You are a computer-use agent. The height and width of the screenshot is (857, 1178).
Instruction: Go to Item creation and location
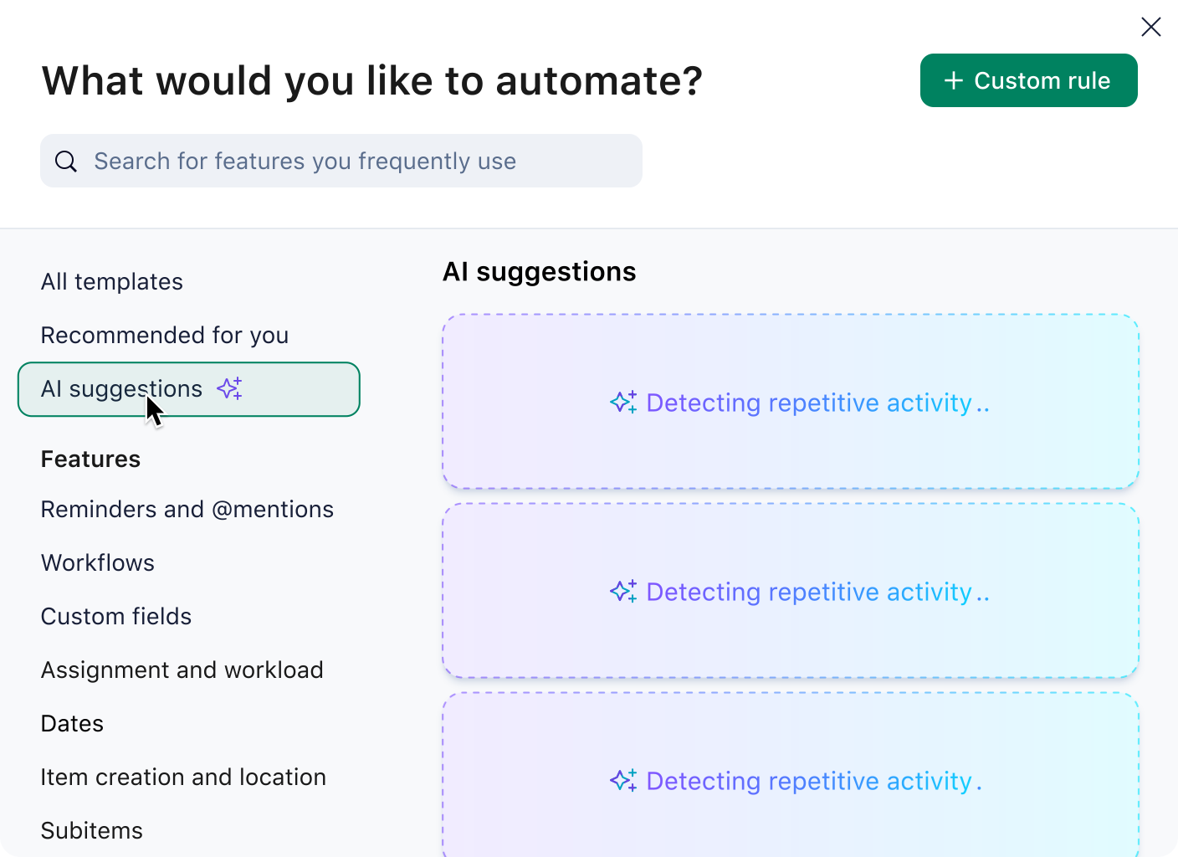[x=183, y=777]
